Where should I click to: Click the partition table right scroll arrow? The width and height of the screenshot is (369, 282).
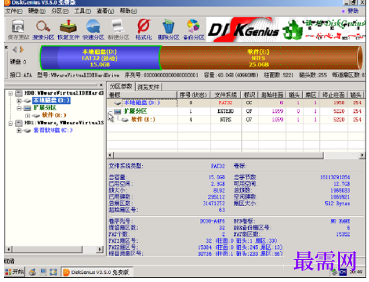click(362, 155)
